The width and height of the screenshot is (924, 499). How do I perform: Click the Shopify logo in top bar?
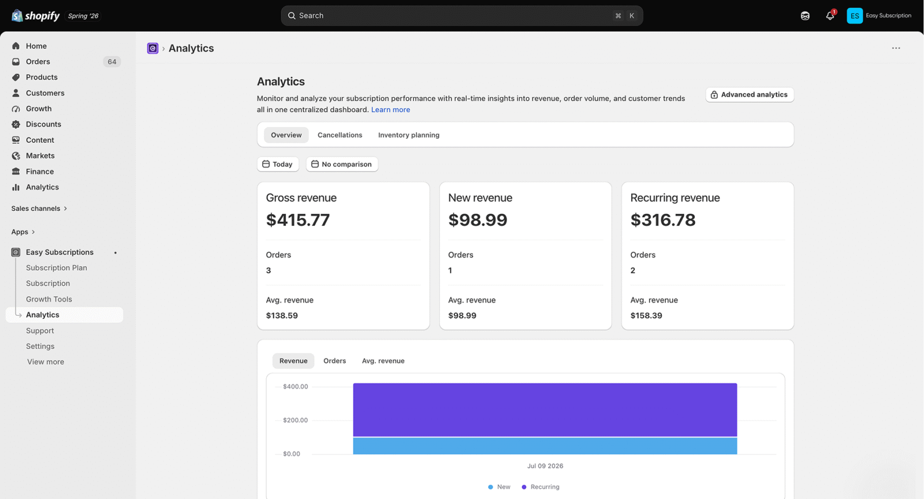coord(36,16)
